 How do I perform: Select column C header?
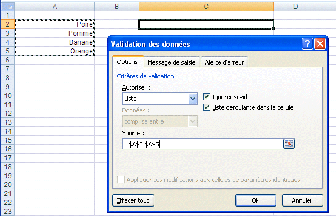point(206,7)
